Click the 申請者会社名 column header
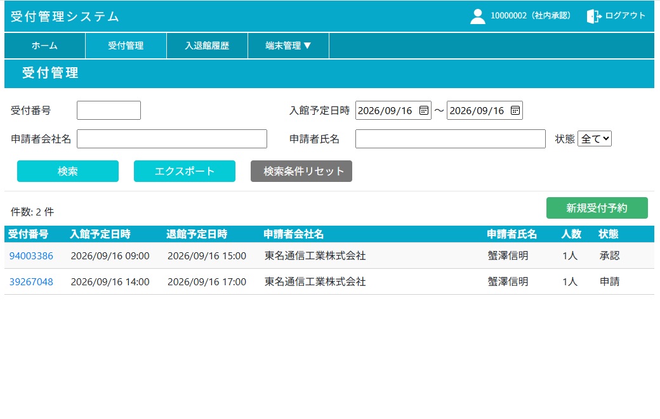 pos(293,234)
